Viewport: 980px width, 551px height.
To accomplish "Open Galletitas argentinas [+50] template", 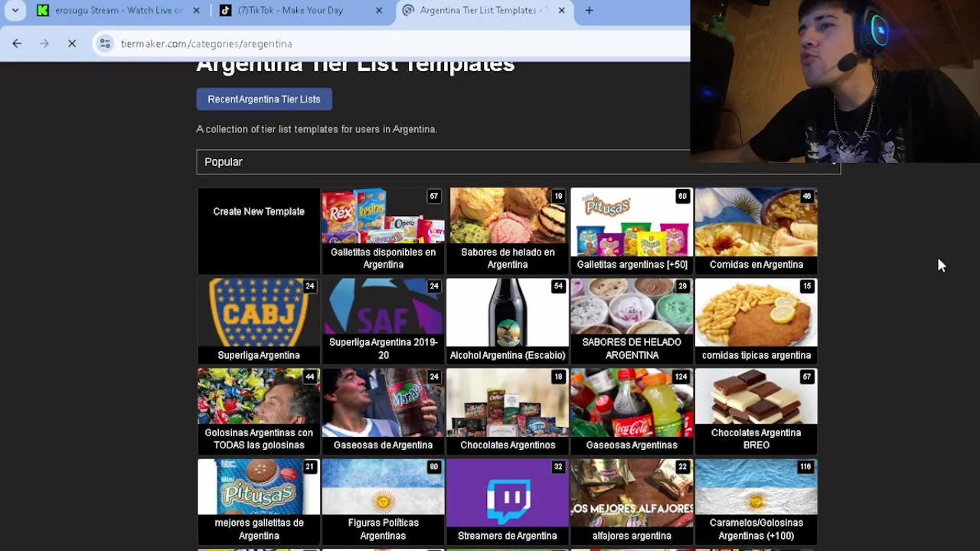I will point(632,230).
